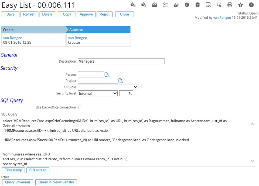Click the envelope with person badge icon
Image resolution: width=259 pixels, height=186 pixels.
(144, 5)
